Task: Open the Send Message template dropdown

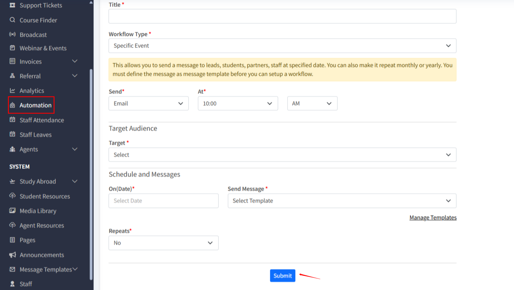Action: point(342,201)
